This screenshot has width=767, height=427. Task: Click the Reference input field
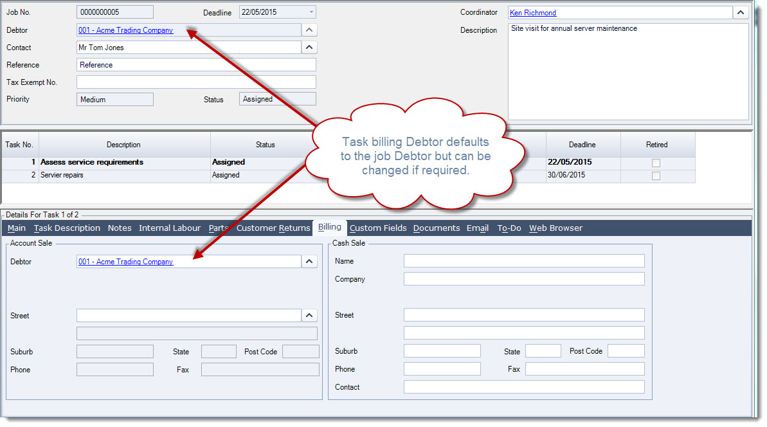point(196,64)
